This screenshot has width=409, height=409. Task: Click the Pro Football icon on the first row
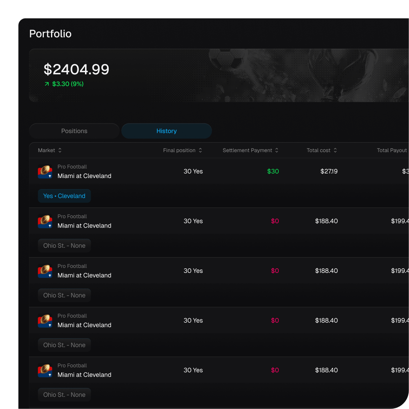[x=45, y=171]
